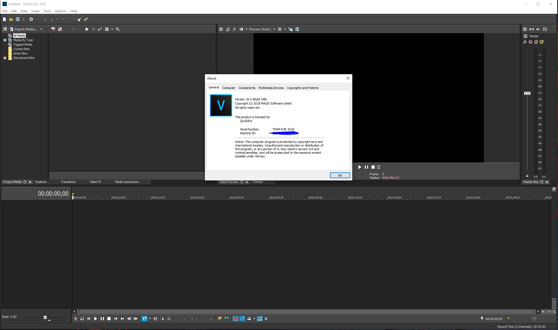Select the Zoom Edit tool
This screenshot has height=330, width=558.
(169, 319)
